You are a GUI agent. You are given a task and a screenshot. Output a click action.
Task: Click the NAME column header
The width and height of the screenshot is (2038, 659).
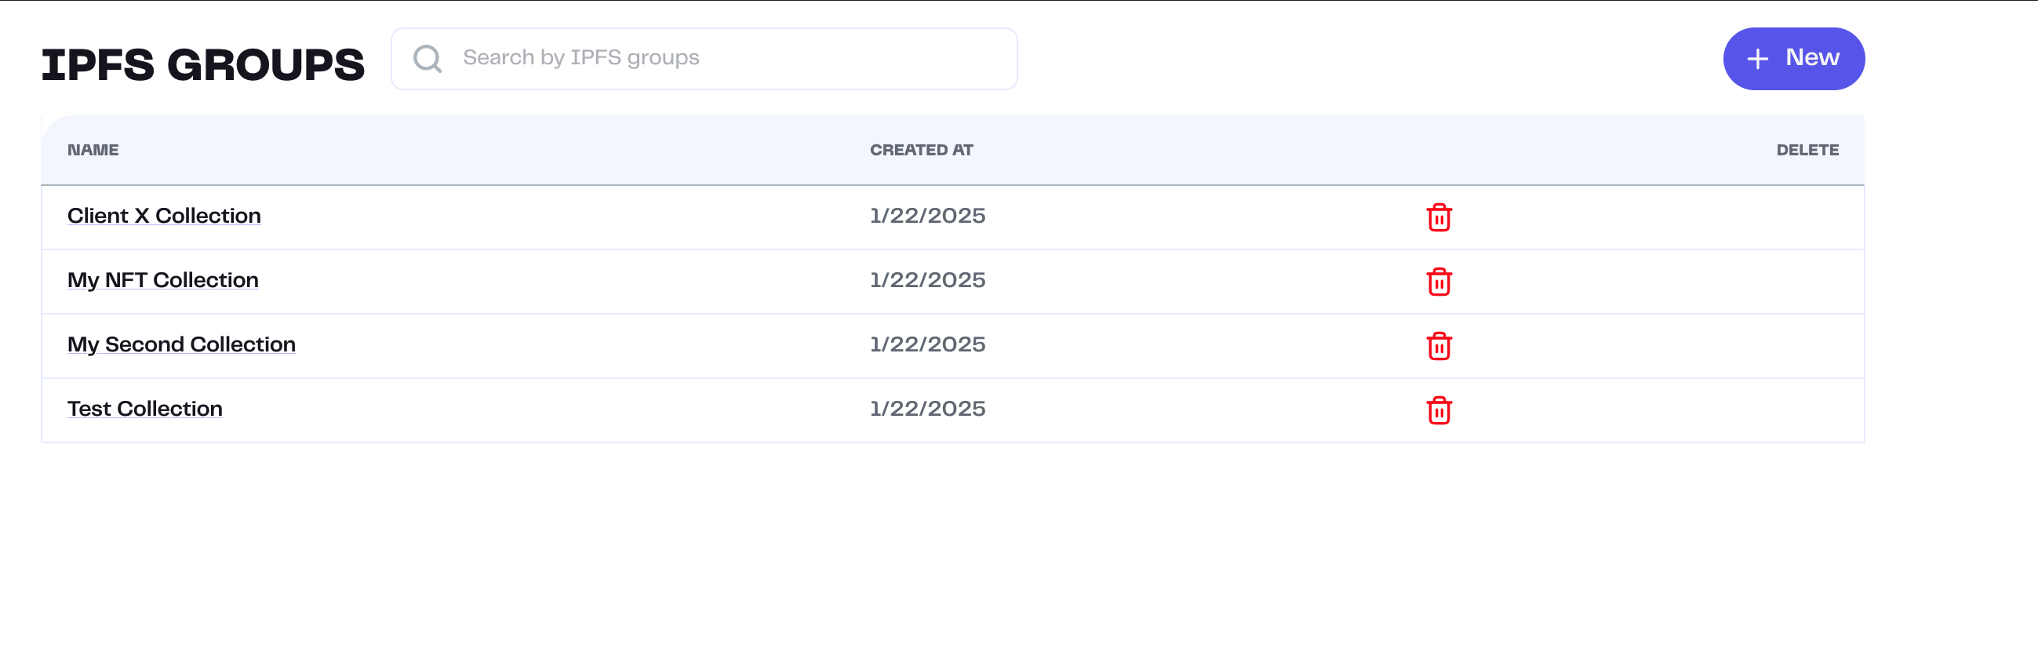tap(93, 150)
